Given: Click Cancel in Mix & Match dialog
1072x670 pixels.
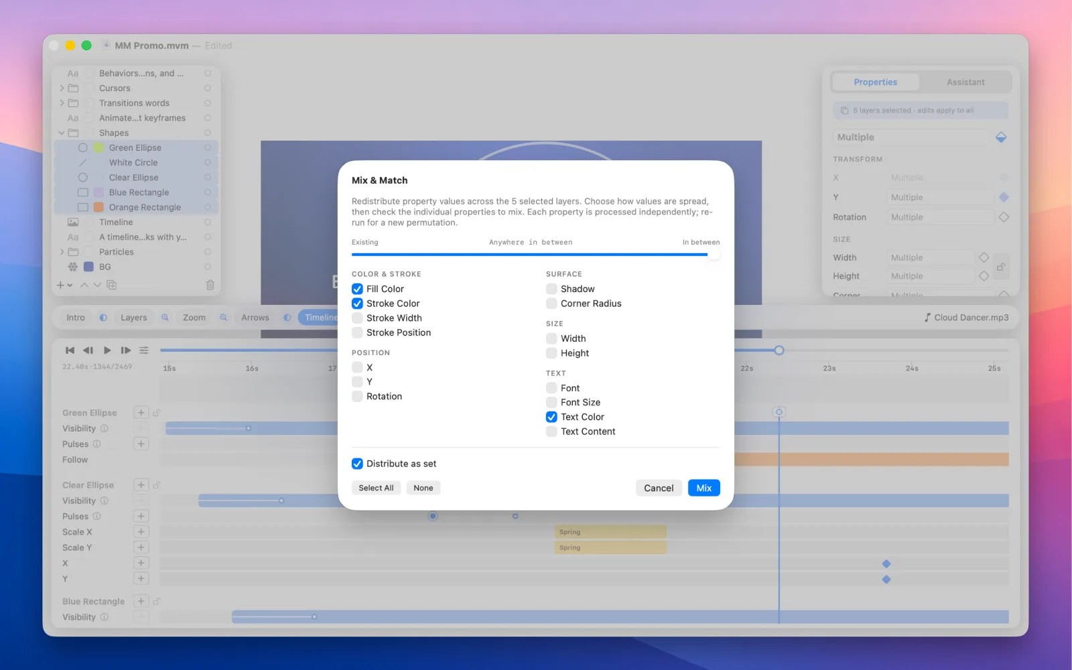Looking at the screenshot, I should 659,488.
